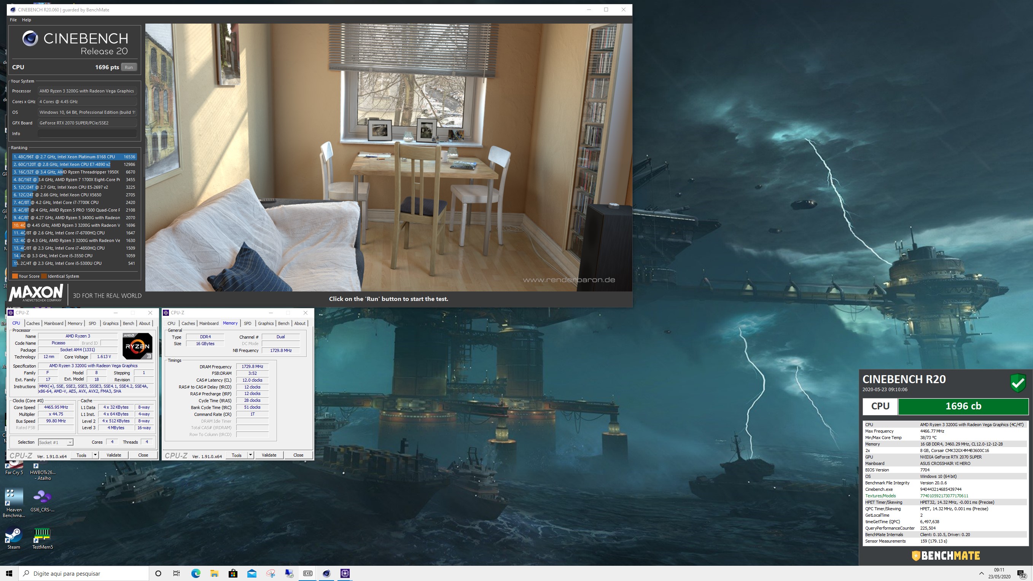The height and width of the screenshot is (581, 1033).
Task: Click the Core Speed 4465.95 MHz value
Action: coord(56,407)
